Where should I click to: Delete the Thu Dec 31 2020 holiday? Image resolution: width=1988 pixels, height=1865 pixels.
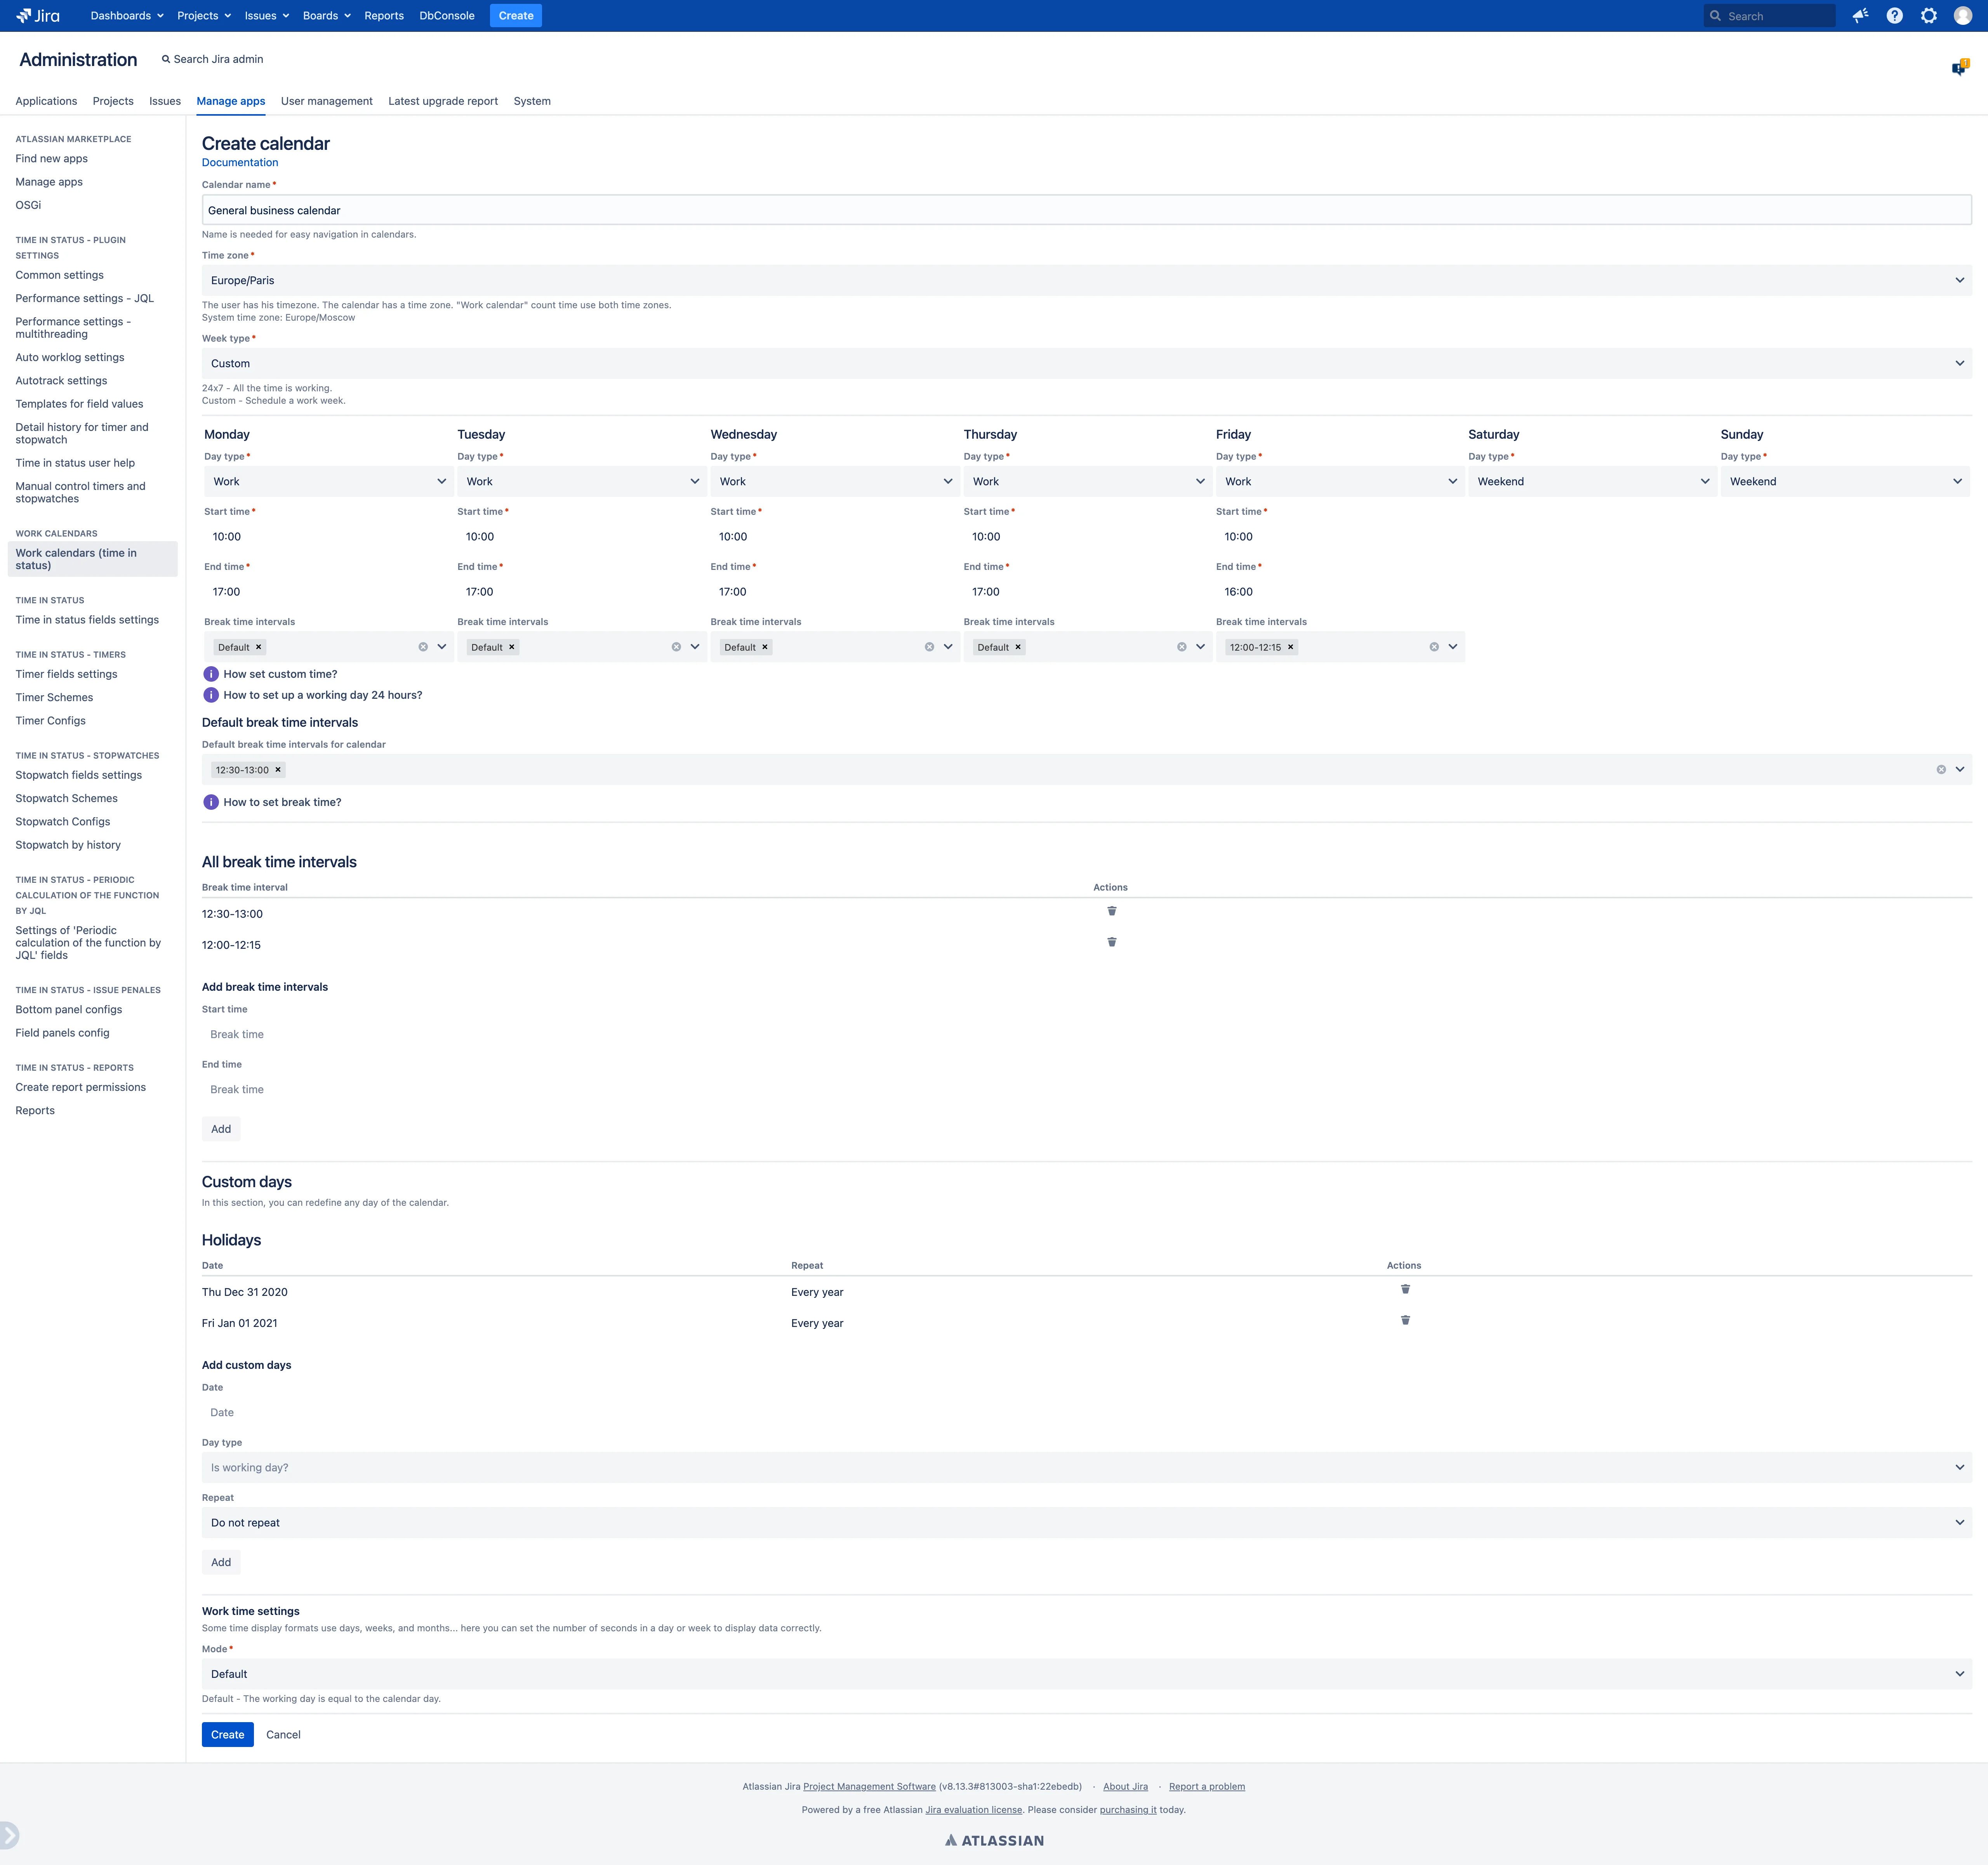1405,1289
